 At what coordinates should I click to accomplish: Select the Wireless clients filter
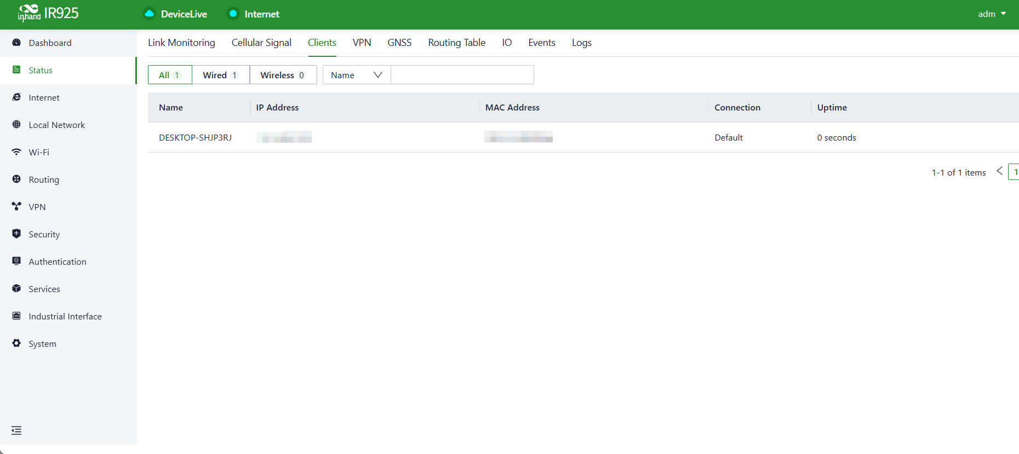tap(283, 75)
